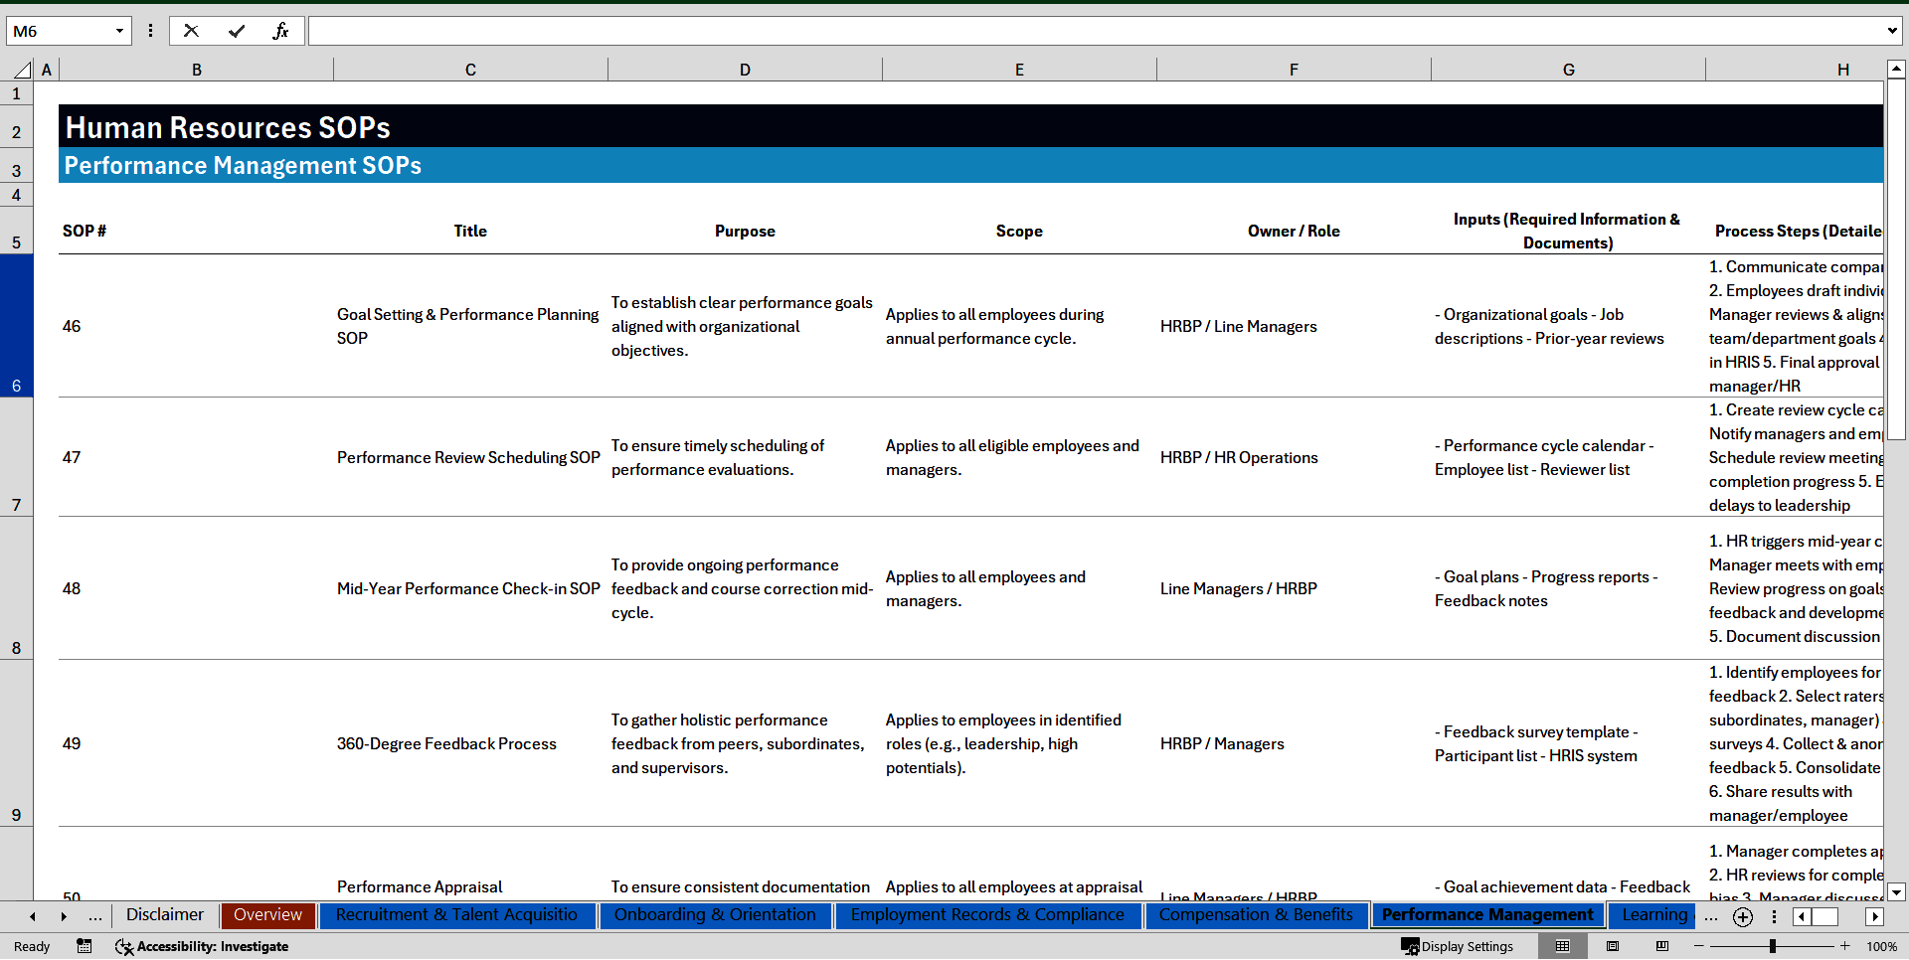This screenshot has height=960, width=1909.
Task: Click the Insert Function fx icon
Action: 280,31
